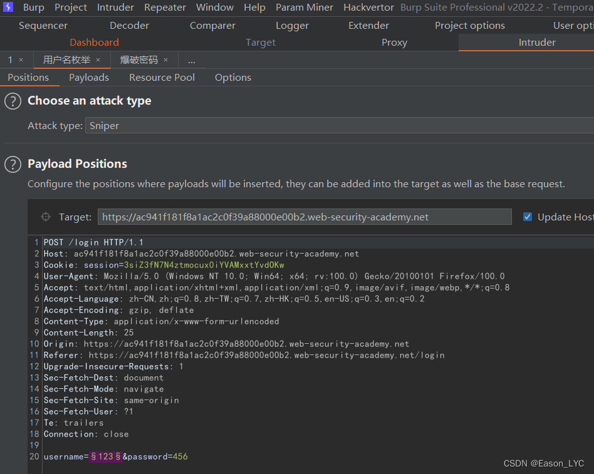Viewport: 594px width, 474px height.
Task: Click the Content-Type header line
Action: coord(161,321)
